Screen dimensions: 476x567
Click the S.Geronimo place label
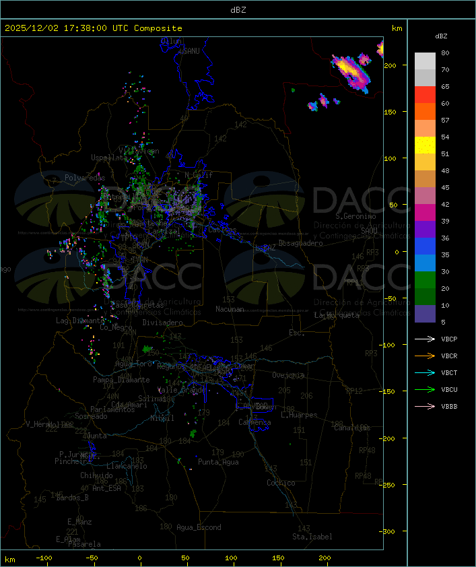pos(355,216)
